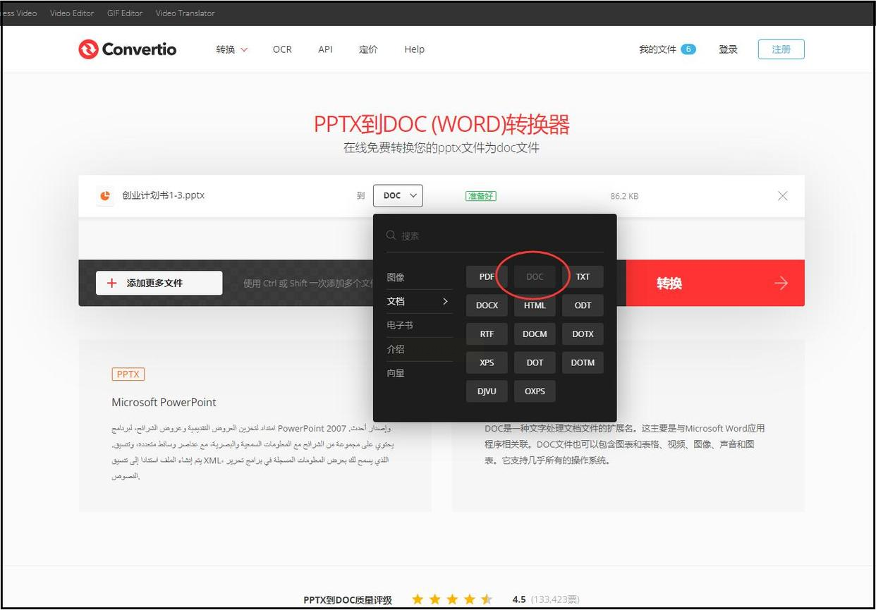Choose DOTX output format
This screenshot has height=610, width=876.
point(583,334)
